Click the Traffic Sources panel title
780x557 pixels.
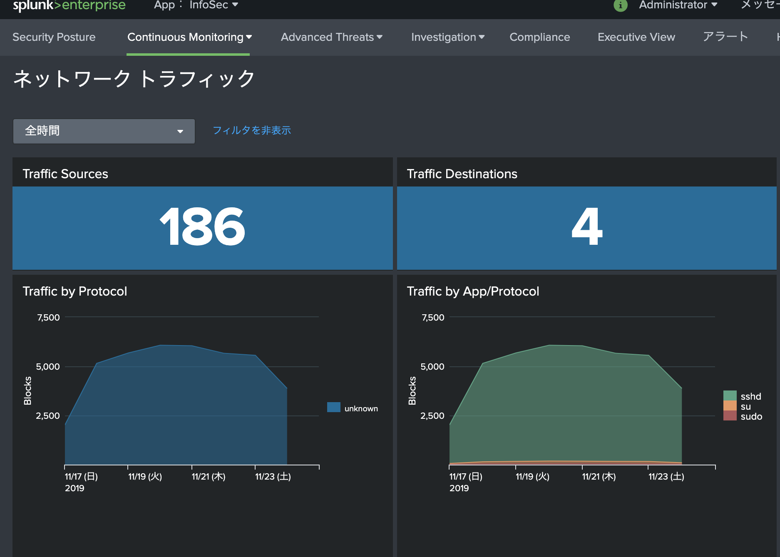point(65,174)
